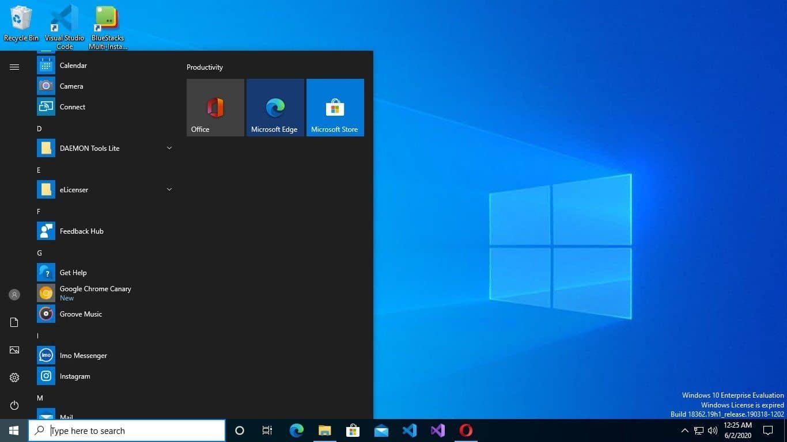Open the Action Center notifications icon

pyautogui.click(x=768, y=430)
